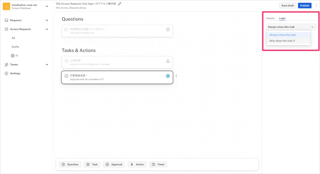This screenshot has width=320, height=174.
Task: Click the check circle on IT管理者承認 task
Action: tap(66, 76)
